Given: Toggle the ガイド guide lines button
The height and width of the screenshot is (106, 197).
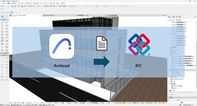Looking at the screenshot, I should coord(24,6).
